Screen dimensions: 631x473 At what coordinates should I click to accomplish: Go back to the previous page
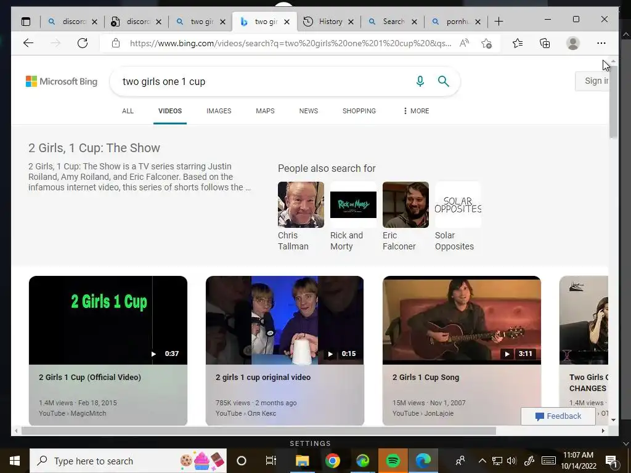click(x=28, y=43)
